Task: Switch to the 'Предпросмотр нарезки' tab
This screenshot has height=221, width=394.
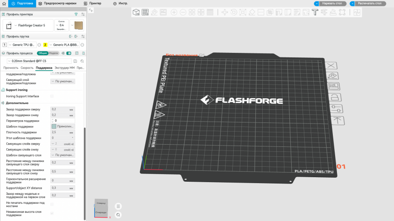Action: pos(58,4)
